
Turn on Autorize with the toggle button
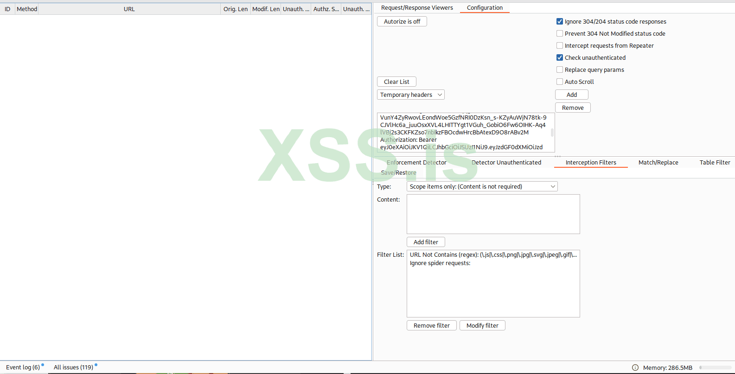[x=402, y=21]
